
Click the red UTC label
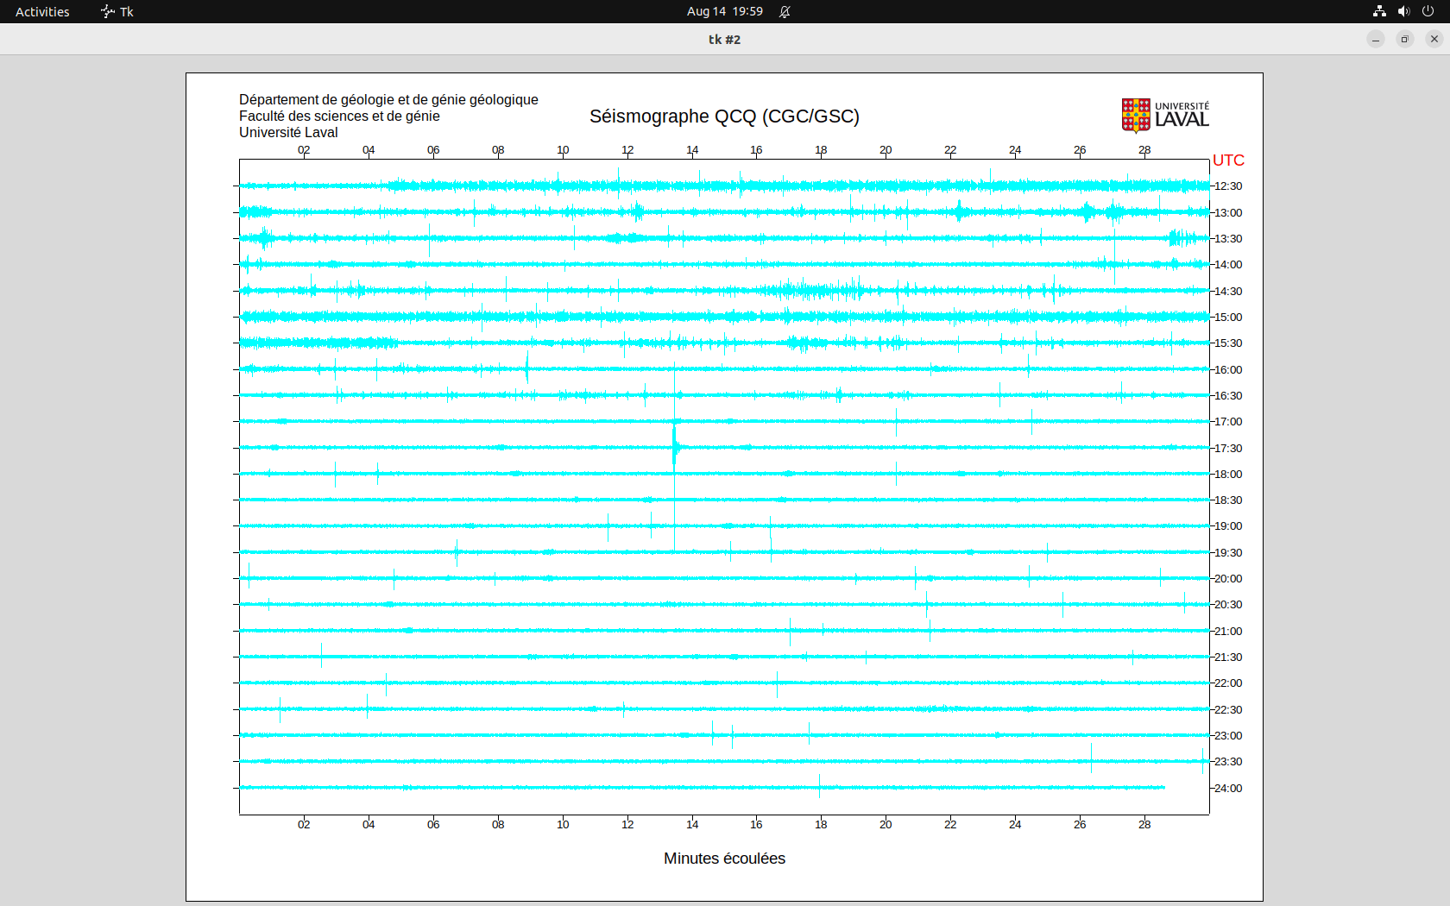[1228, 160]
